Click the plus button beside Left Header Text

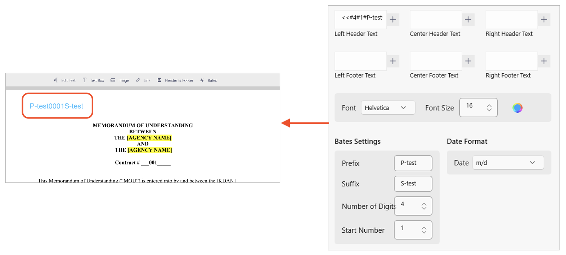[x=393, y=19]
